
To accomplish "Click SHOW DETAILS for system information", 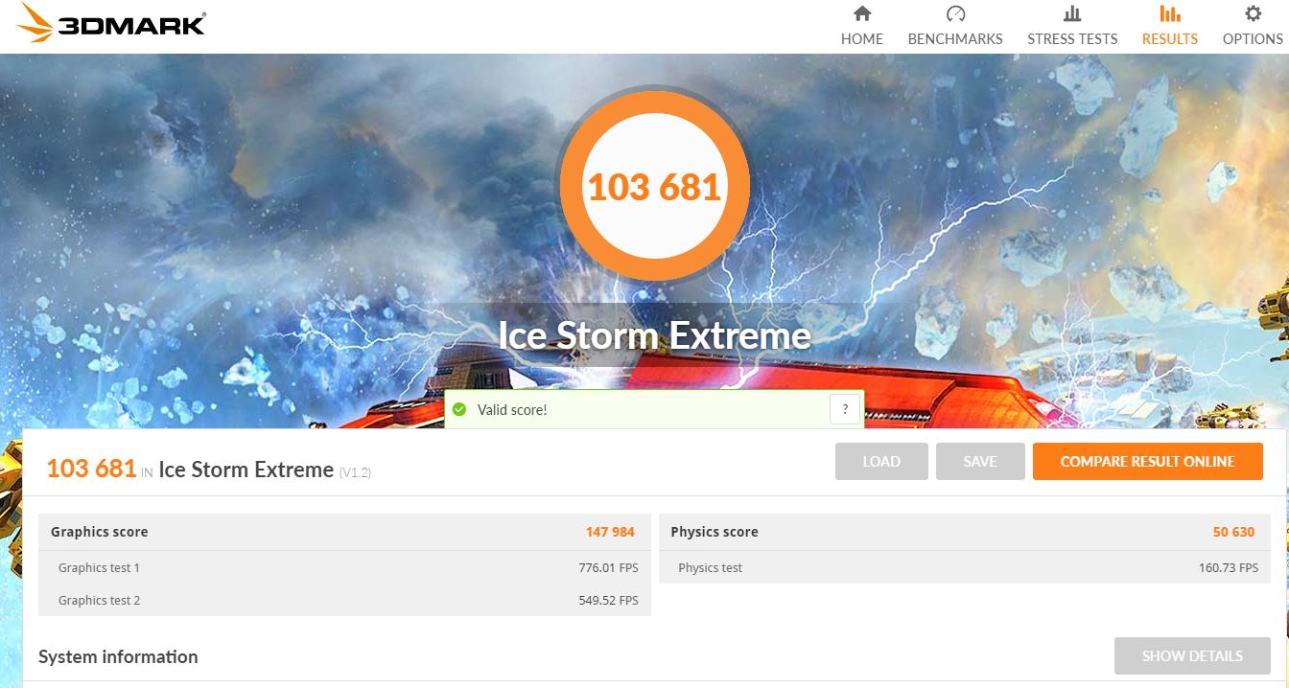I will [x=1192, y=656].
